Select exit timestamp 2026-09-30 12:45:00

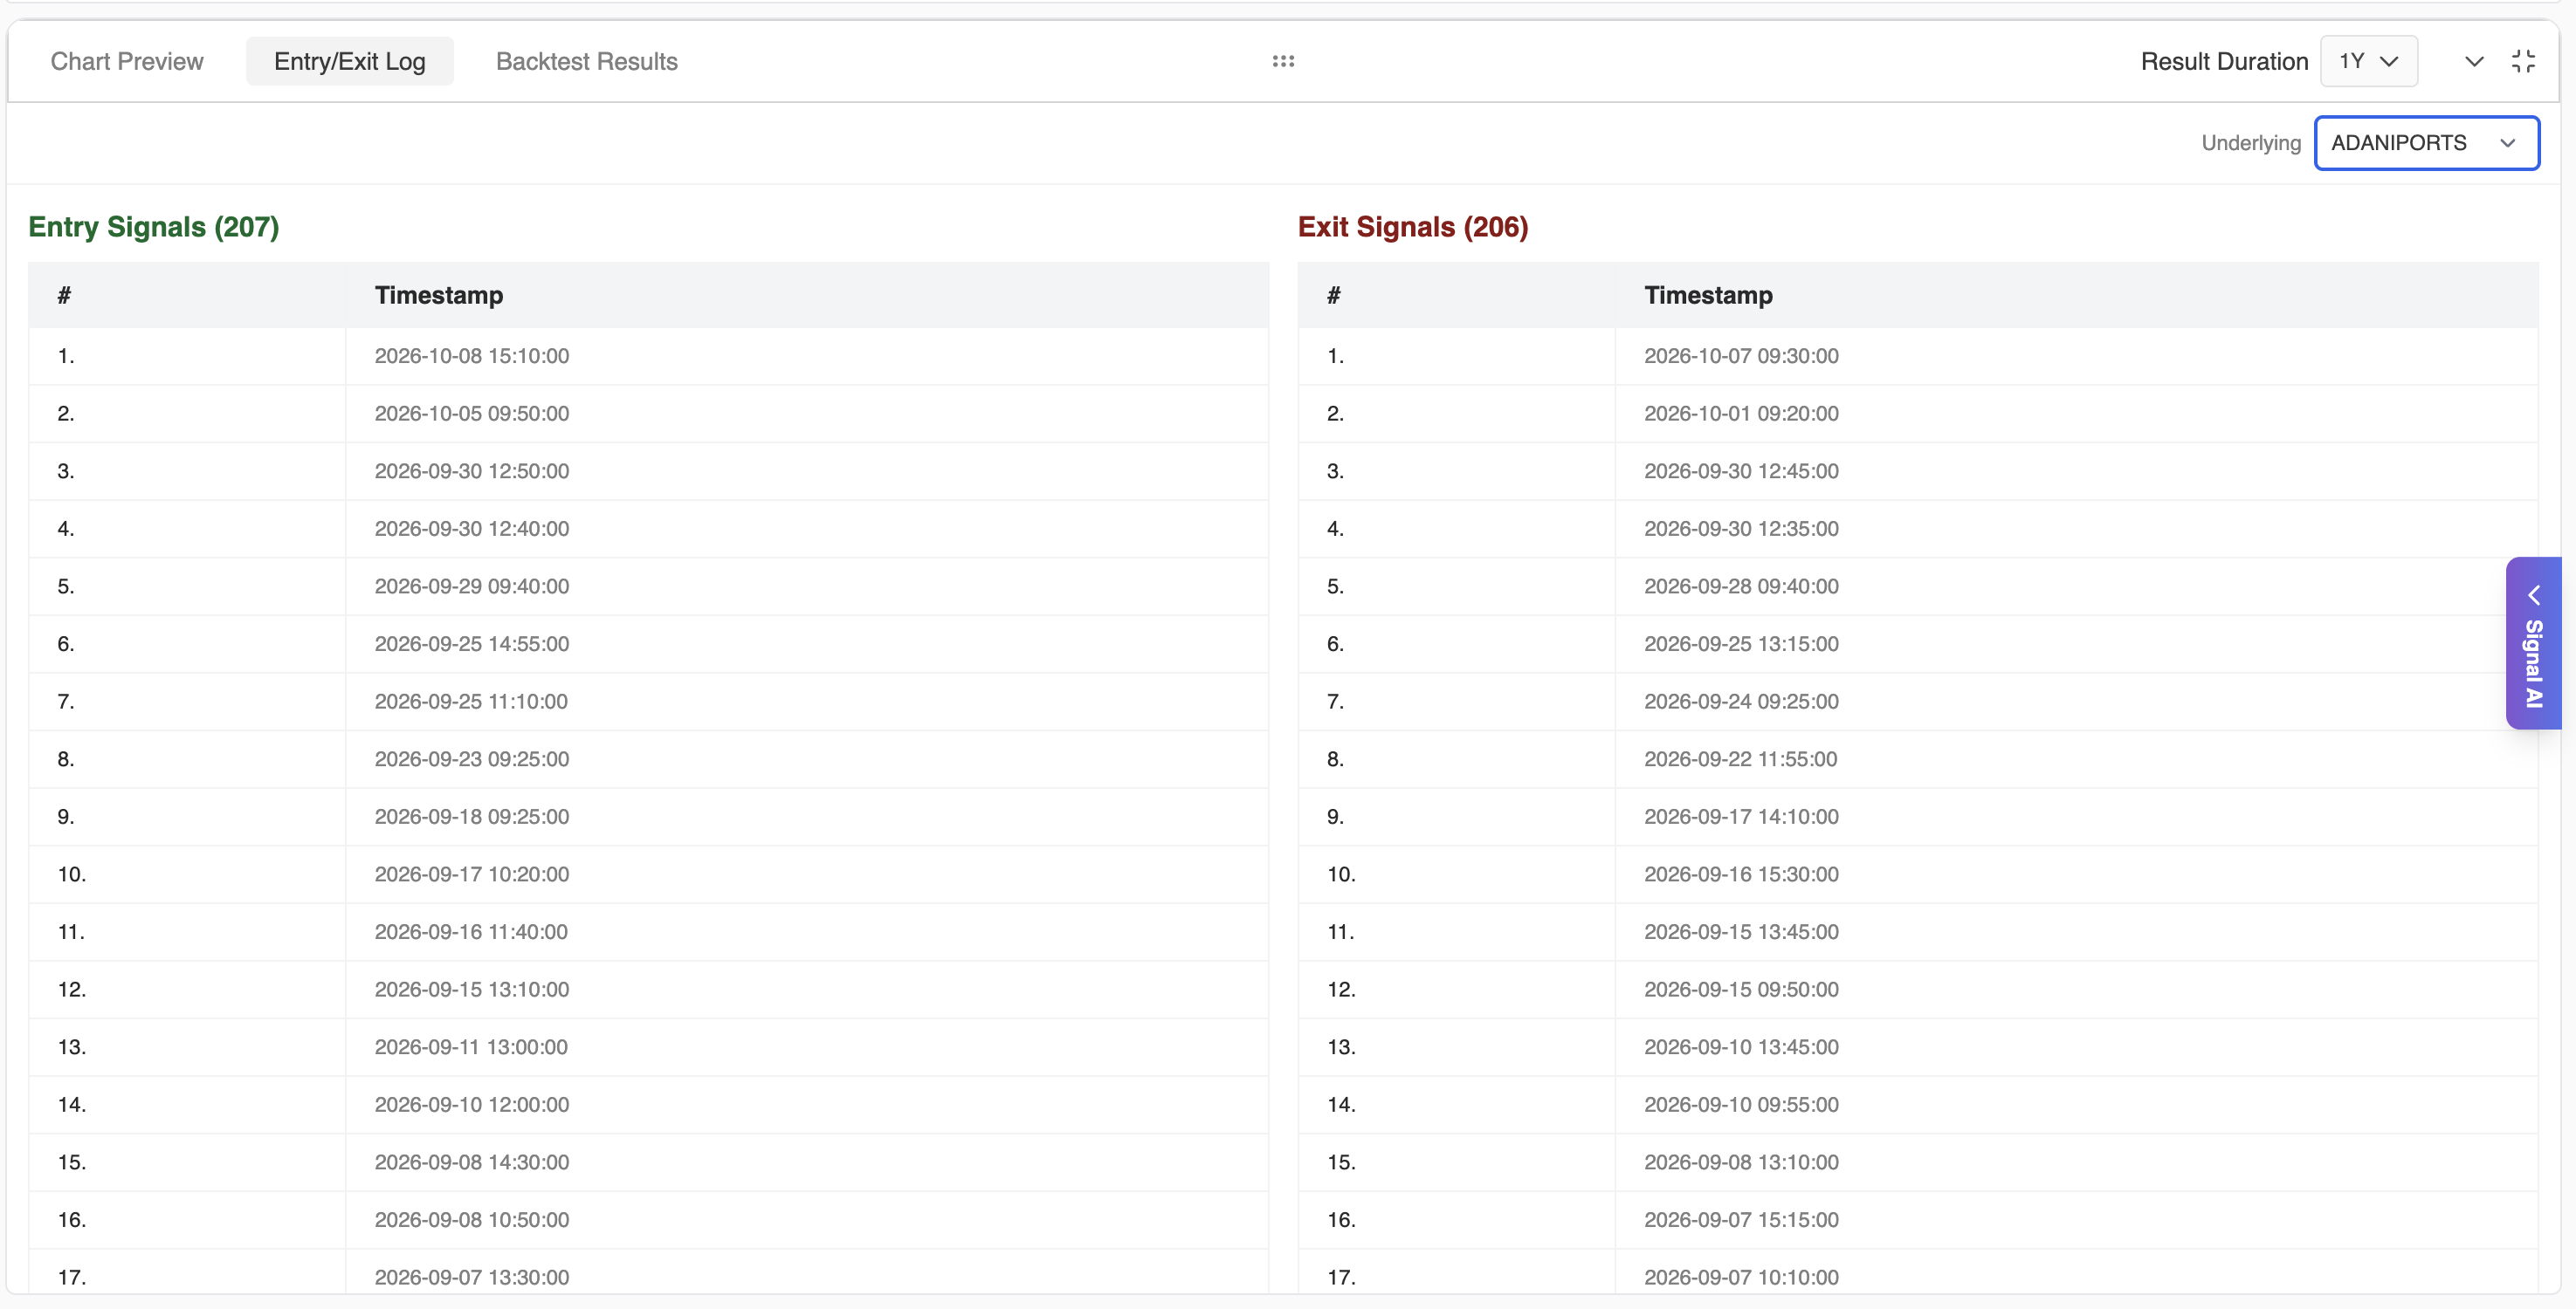(1741, 470)
